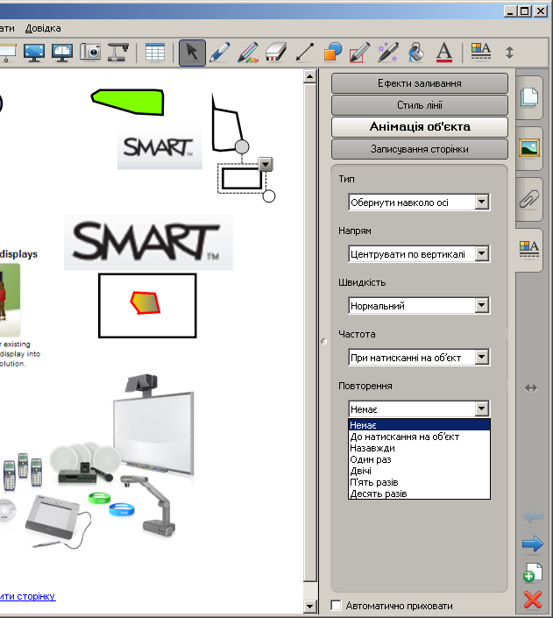The width and height of the screenshot is (553, 618).
Task: Click the sidebar resize grip handle
Action: coord(323,342)
